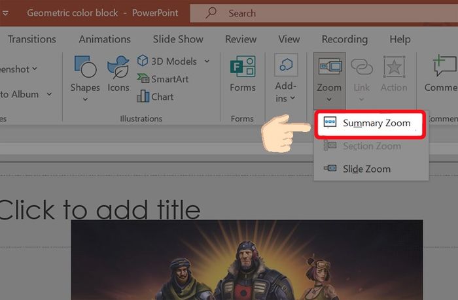Switch to the Animations tab
The image size is (458, 300).
(x=105, y=39)
